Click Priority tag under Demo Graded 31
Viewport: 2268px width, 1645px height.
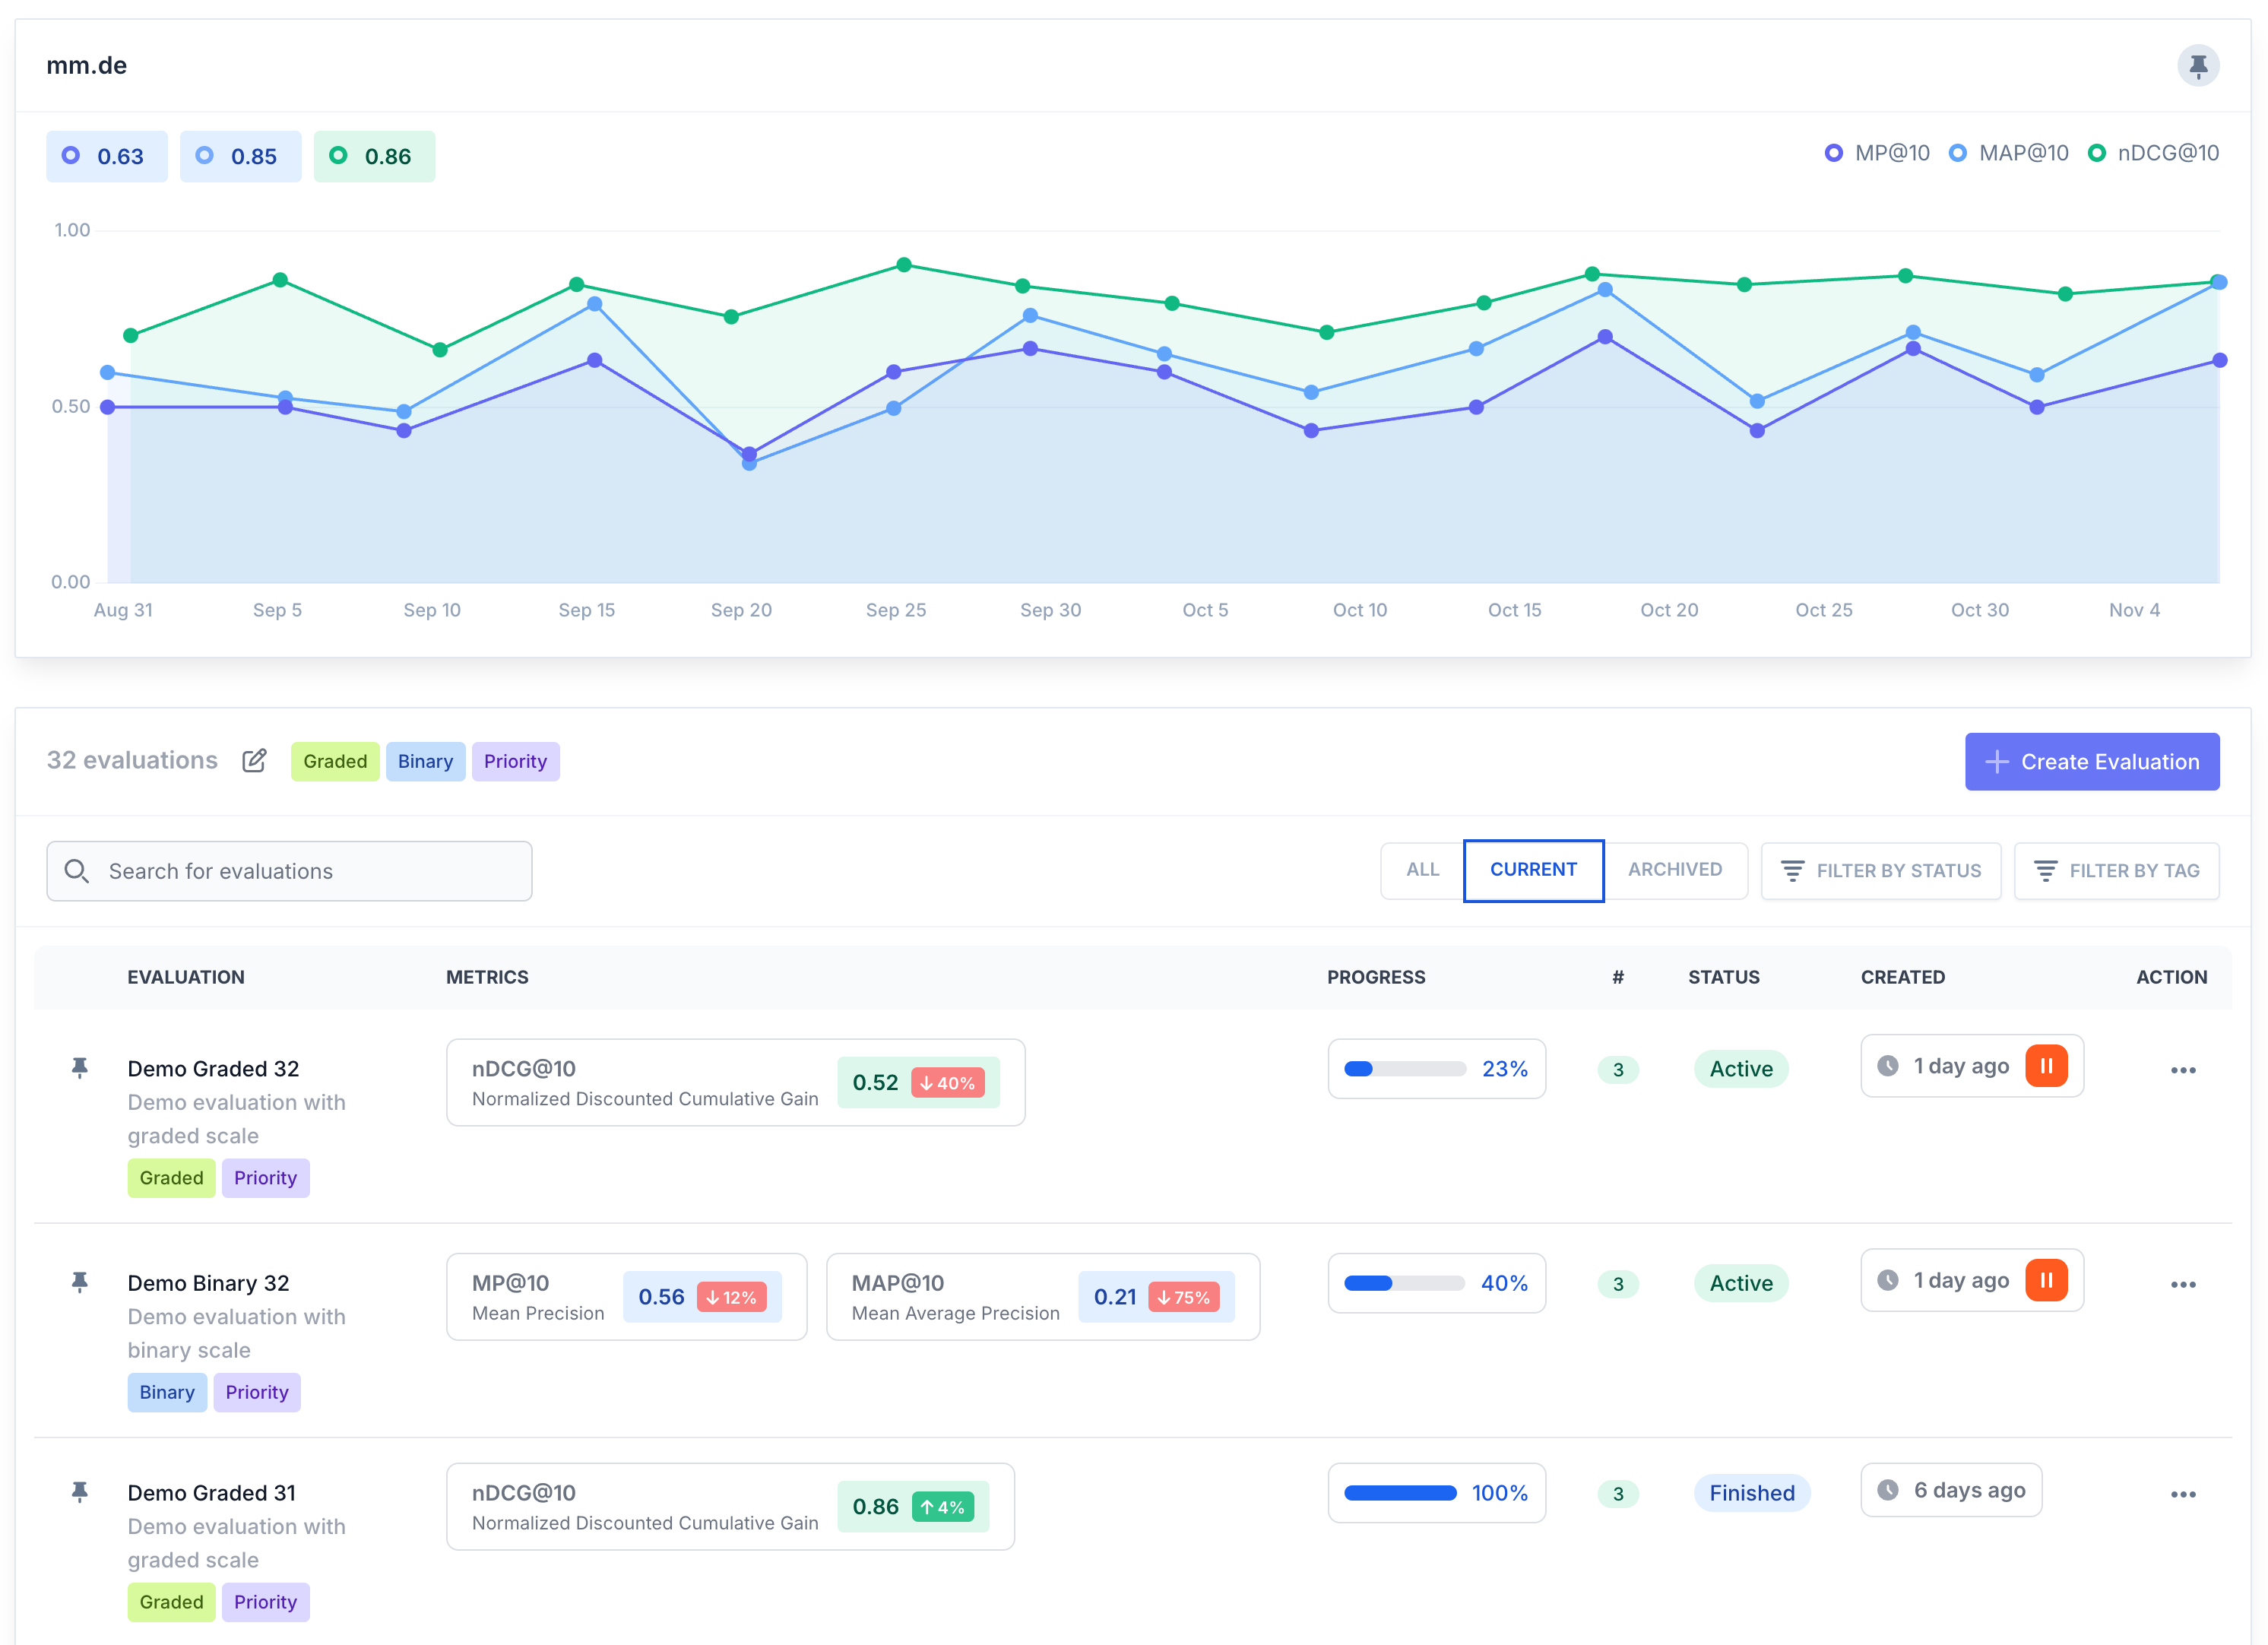pyautogui.click(x=265, y=1602)
